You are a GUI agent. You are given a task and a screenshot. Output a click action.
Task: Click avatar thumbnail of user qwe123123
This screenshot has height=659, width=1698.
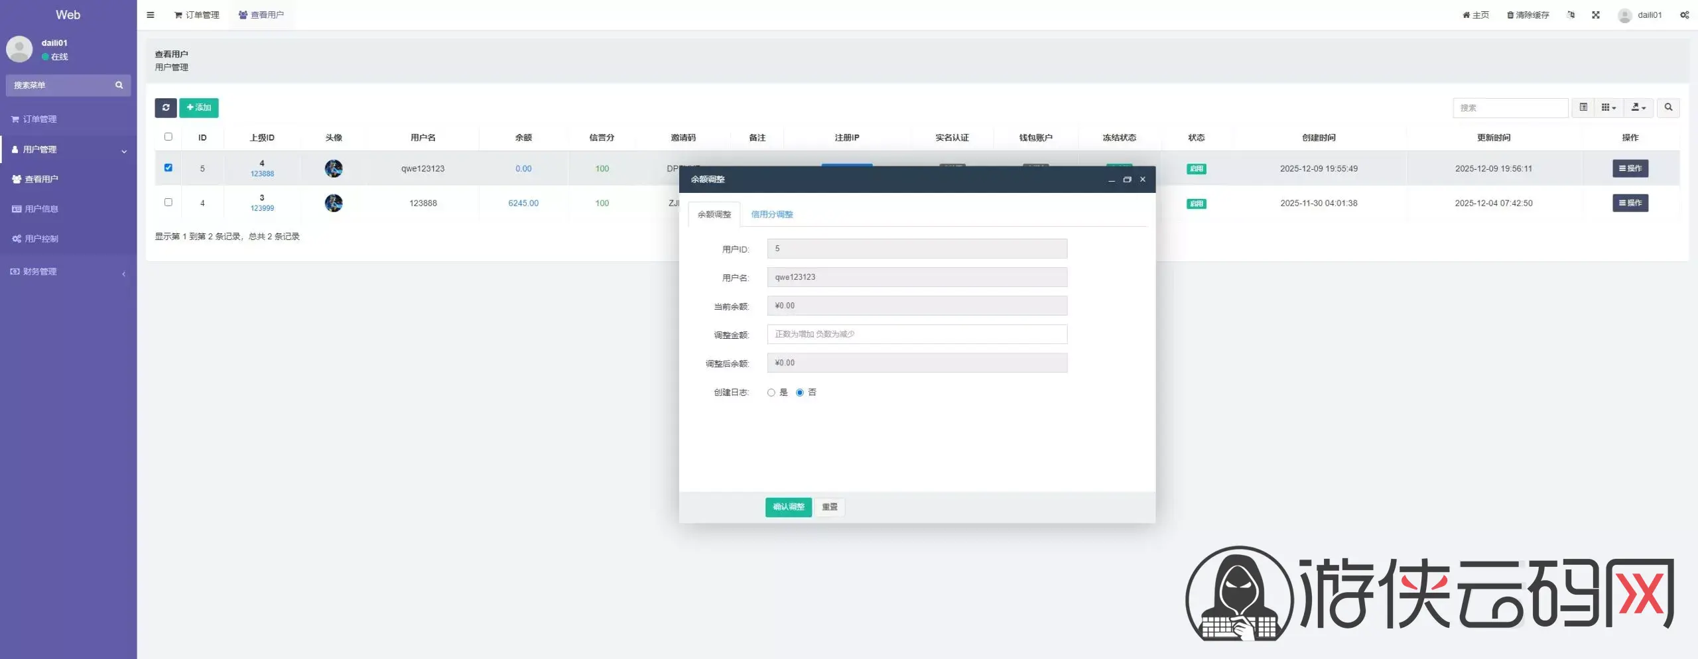(x=334, y=168)
